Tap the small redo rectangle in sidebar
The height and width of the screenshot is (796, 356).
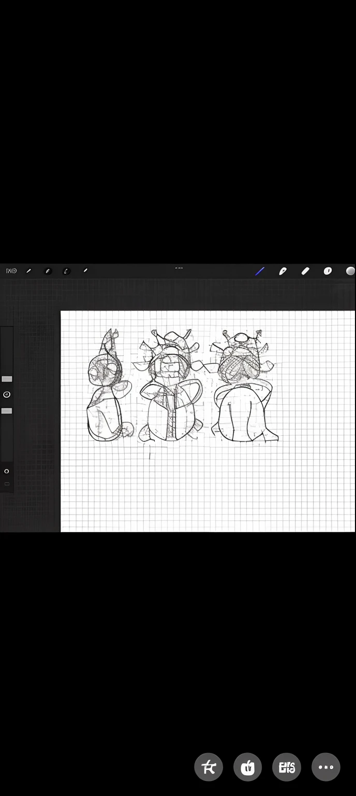(7, 484)
